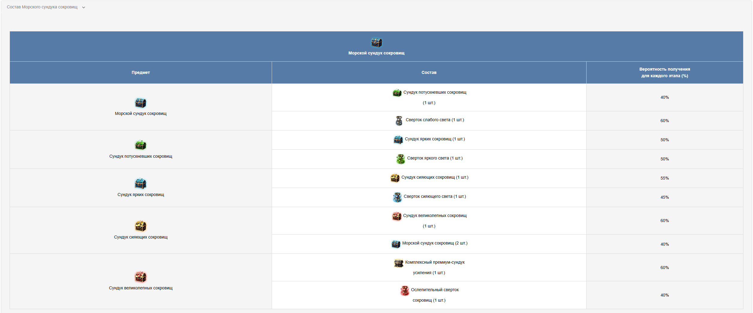Click Сундук великолепных сокровищ label in Предмет column
Screen dimensions: 753x313
tap(141, 288)
